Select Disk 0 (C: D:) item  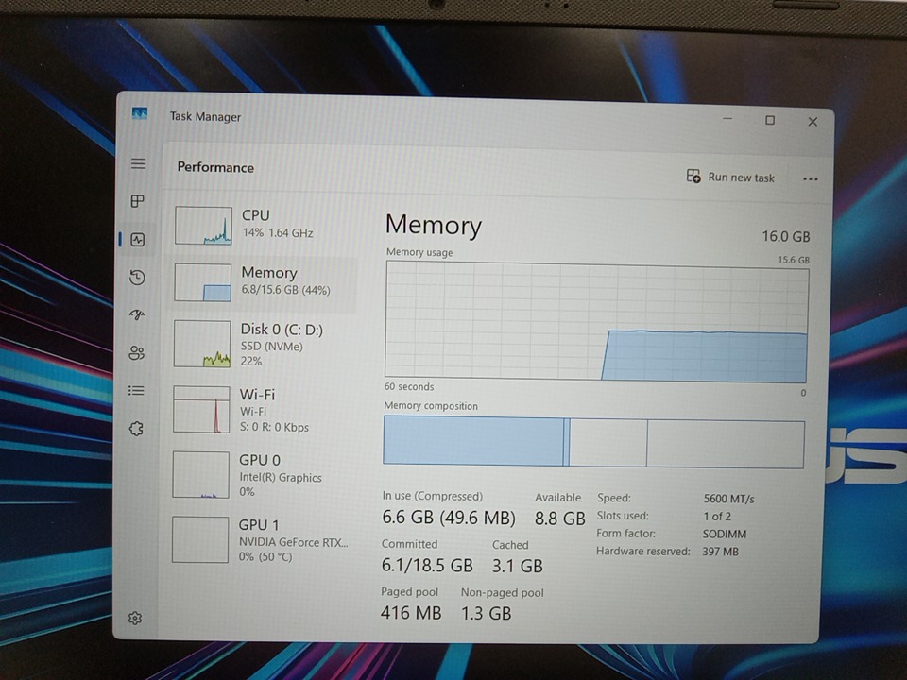click(265, 344)
